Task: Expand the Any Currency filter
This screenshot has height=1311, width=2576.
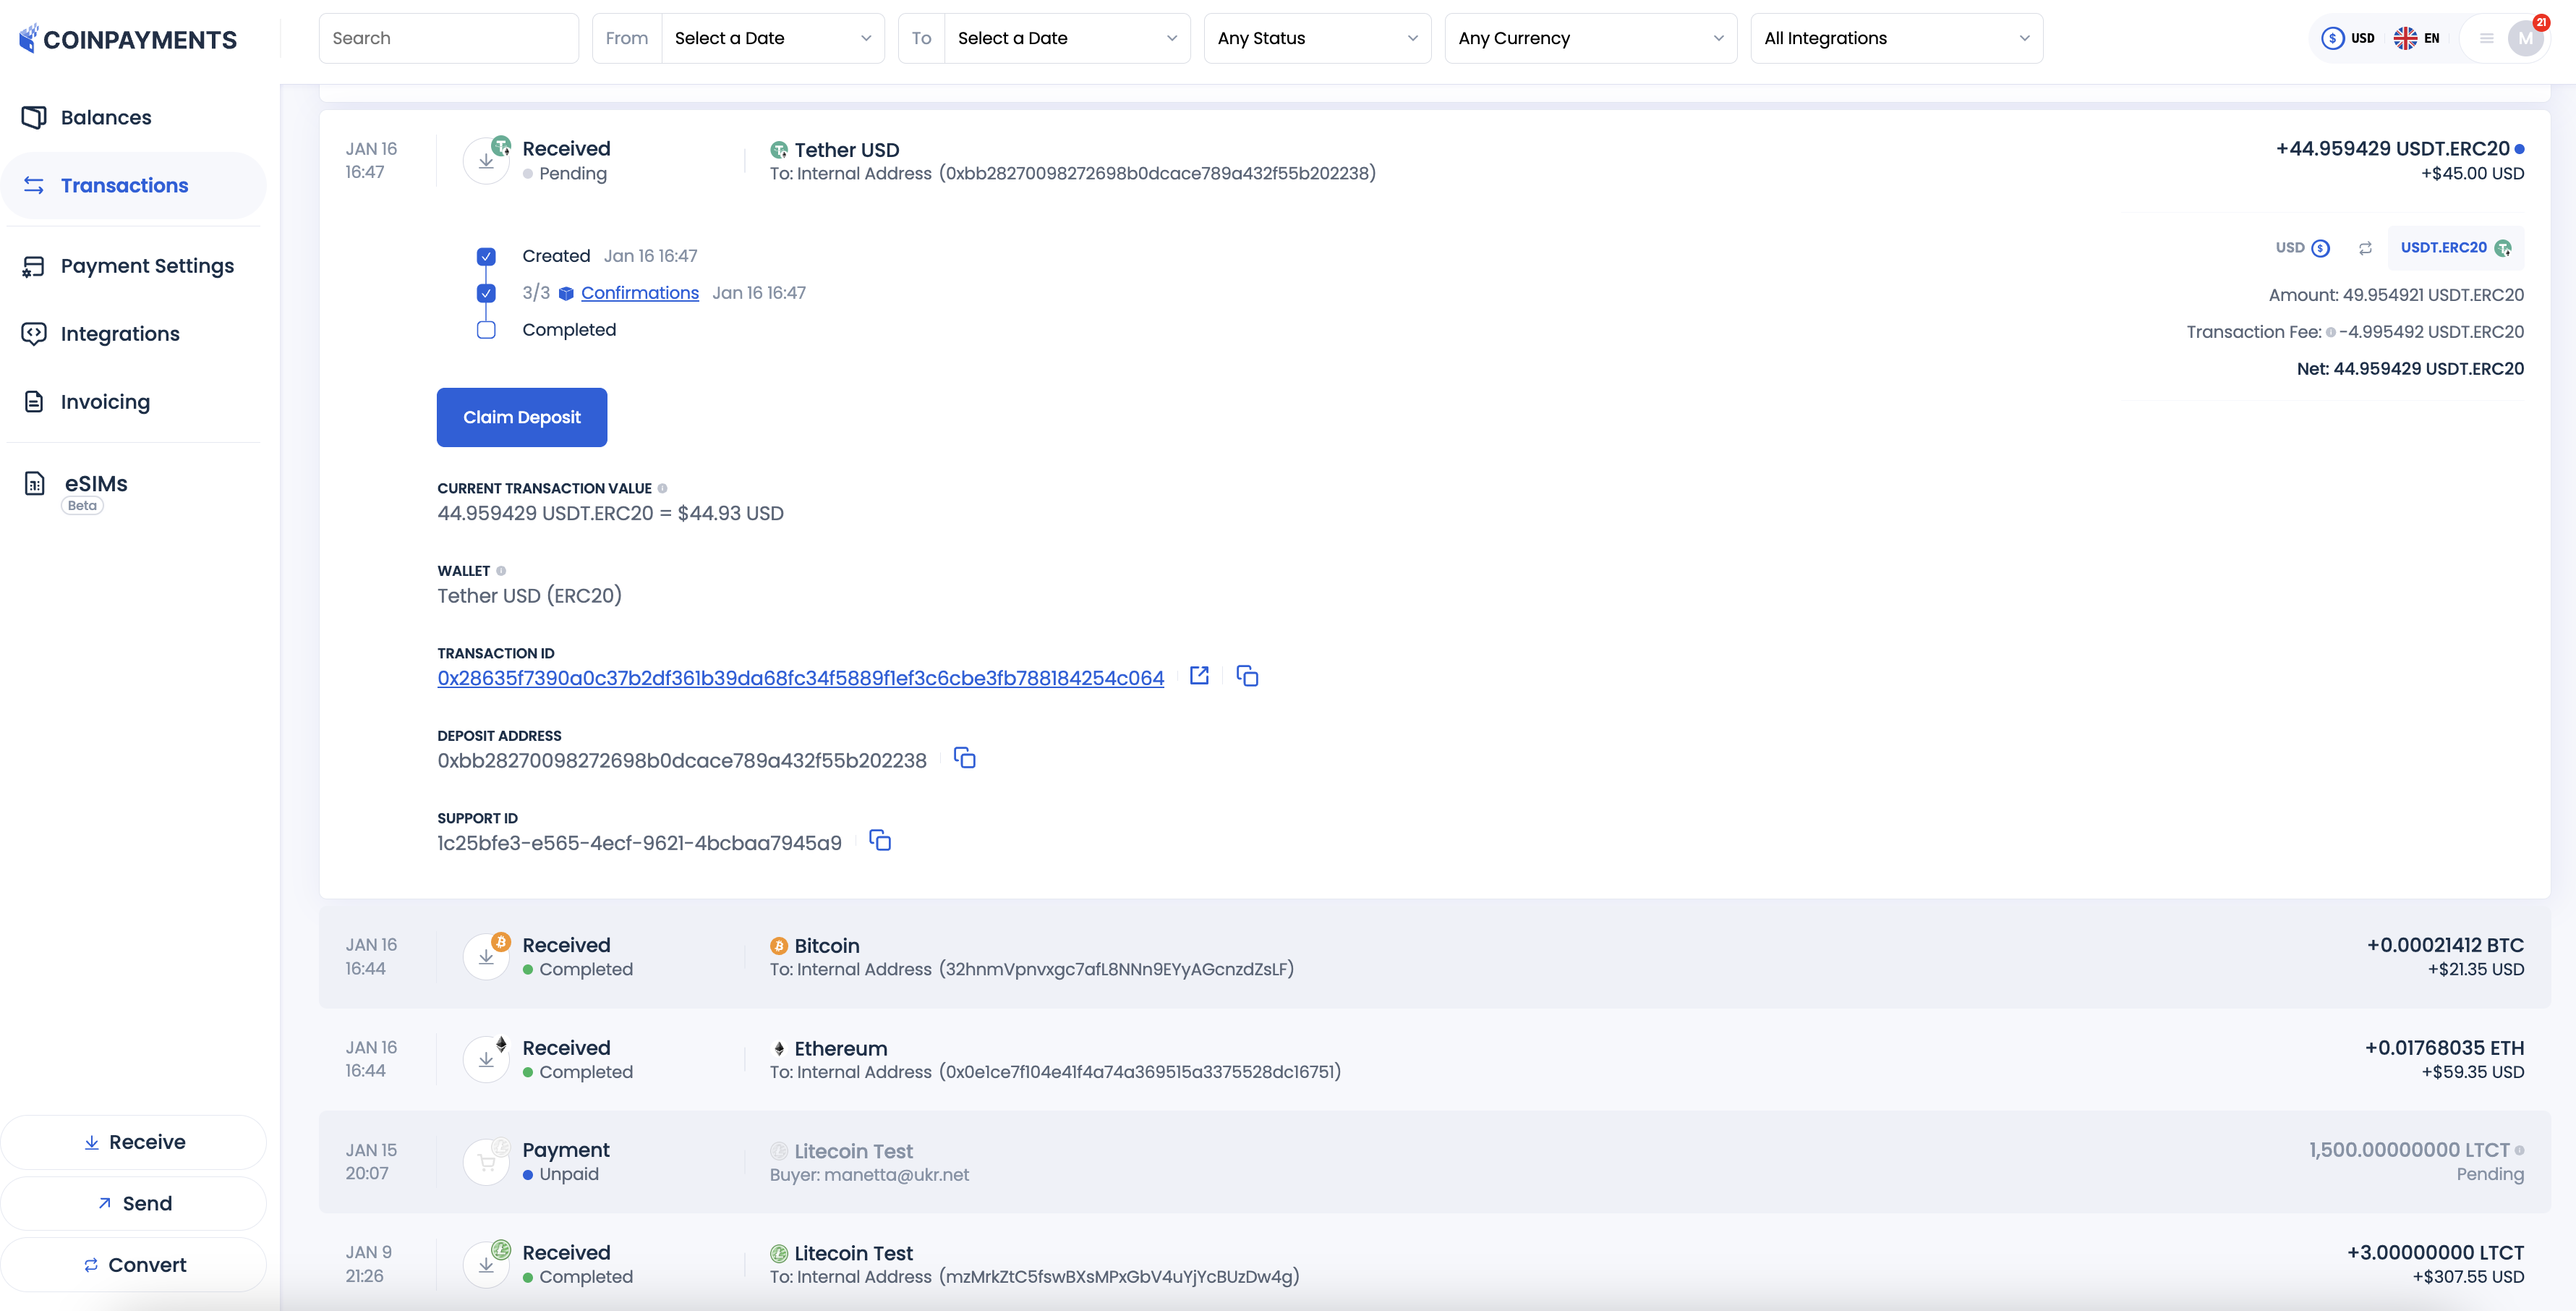Action: click(1589, 38)
